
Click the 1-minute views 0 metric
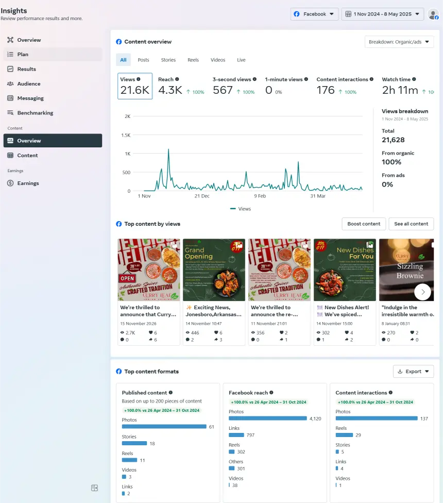click(286, 86)
